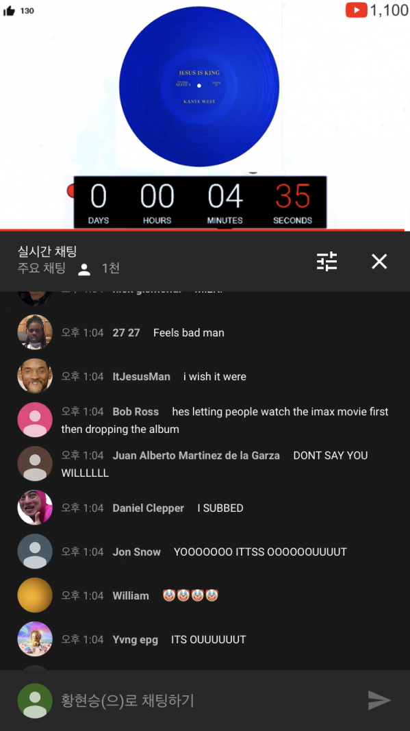
Task: Click the chat input field 황현승(으)로 채팅하기
Action: 205,700
